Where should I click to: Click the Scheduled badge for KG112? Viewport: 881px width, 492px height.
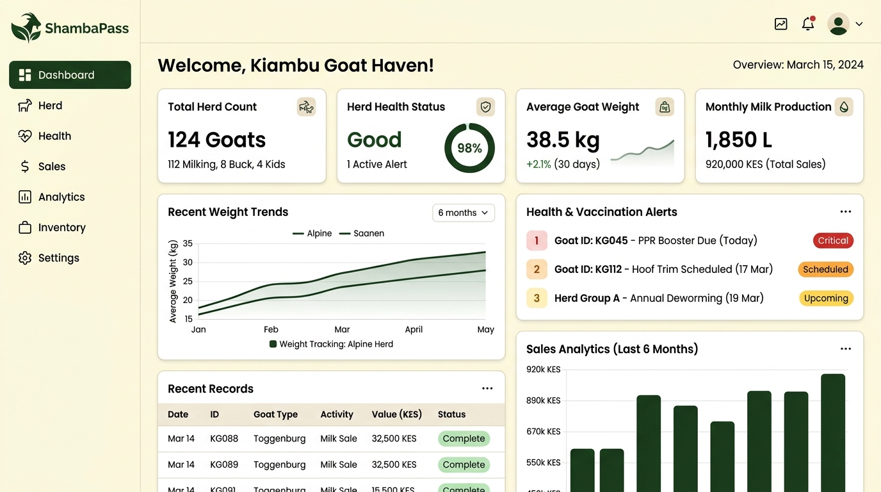pyautogui.click(x=825, y=270)
